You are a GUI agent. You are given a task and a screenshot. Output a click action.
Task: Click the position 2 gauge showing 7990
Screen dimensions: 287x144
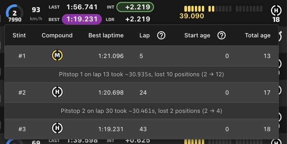click(14, 14)
